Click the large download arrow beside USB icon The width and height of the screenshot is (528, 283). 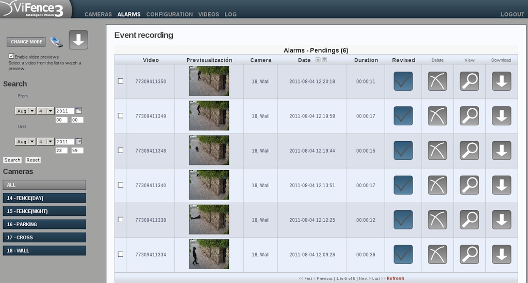pyautogui.click(x=78, y=40)
